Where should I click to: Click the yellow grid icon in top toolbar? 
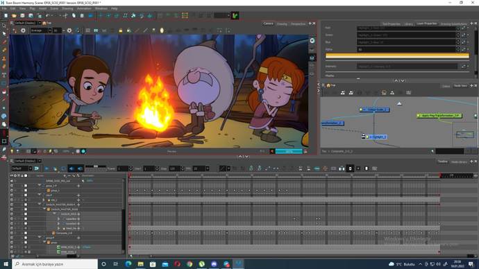point(185,15)
